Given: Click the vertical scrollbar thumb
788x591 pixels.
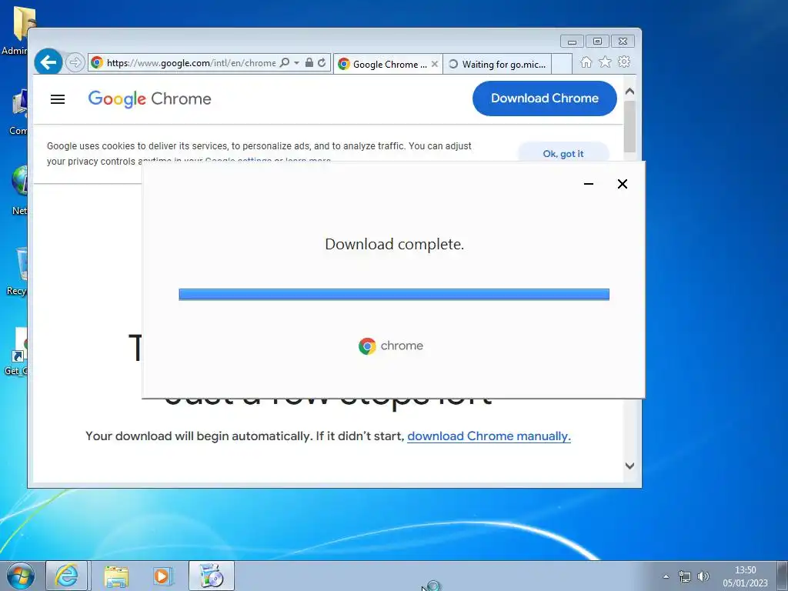Looking at the screenshot, I should coord(629,125).
